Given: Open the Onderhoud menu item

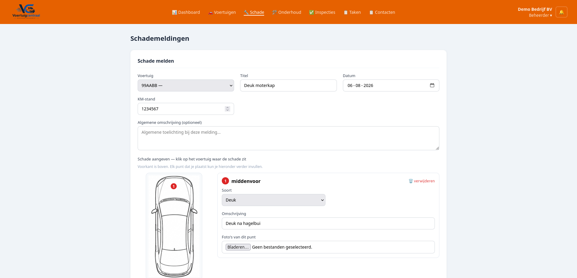Looking at the screenshot, I should (287, 12).
